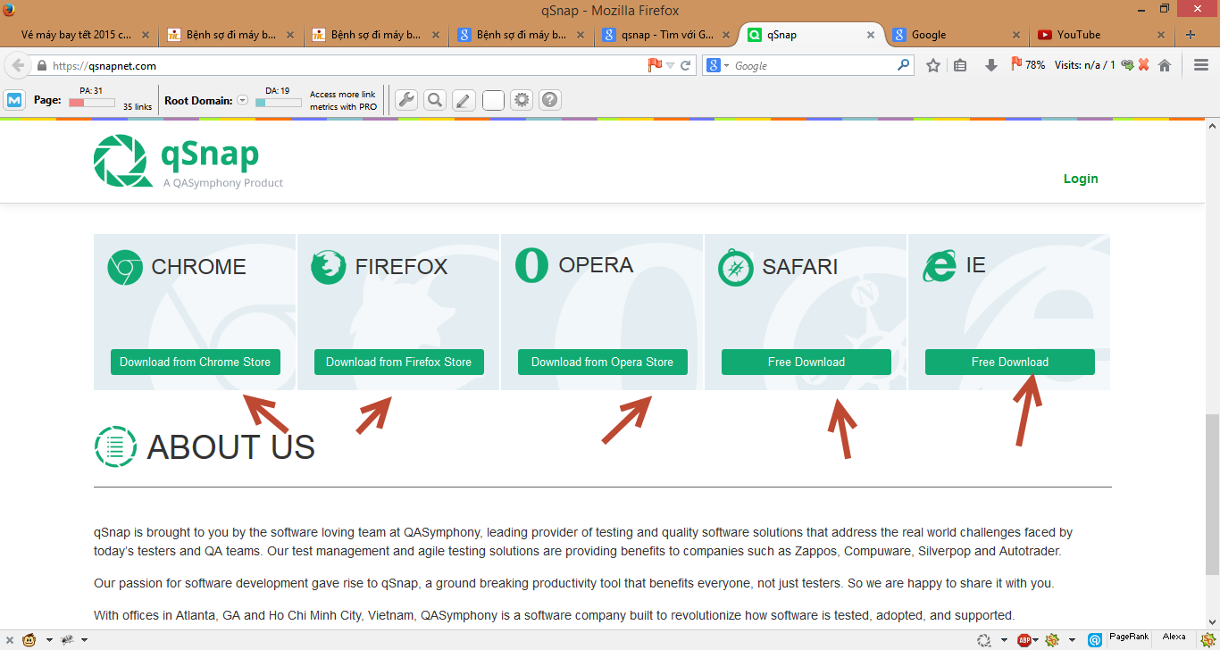The width and height of the screenshot is (1220, 650).
Task: Click the ABOUT US heading
Action: (231, 446)
